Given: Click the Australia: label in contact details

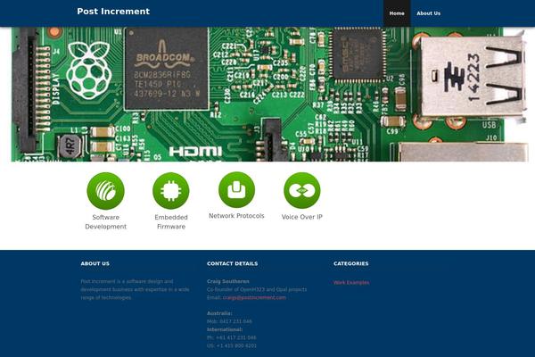Looking at the screenshot, I should tap(219, 313).
